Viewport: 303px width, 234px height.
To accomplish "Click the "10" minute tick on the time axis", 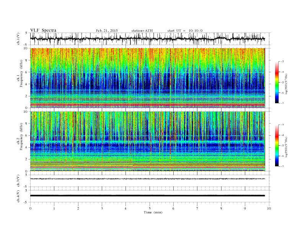I will point(269,208).
